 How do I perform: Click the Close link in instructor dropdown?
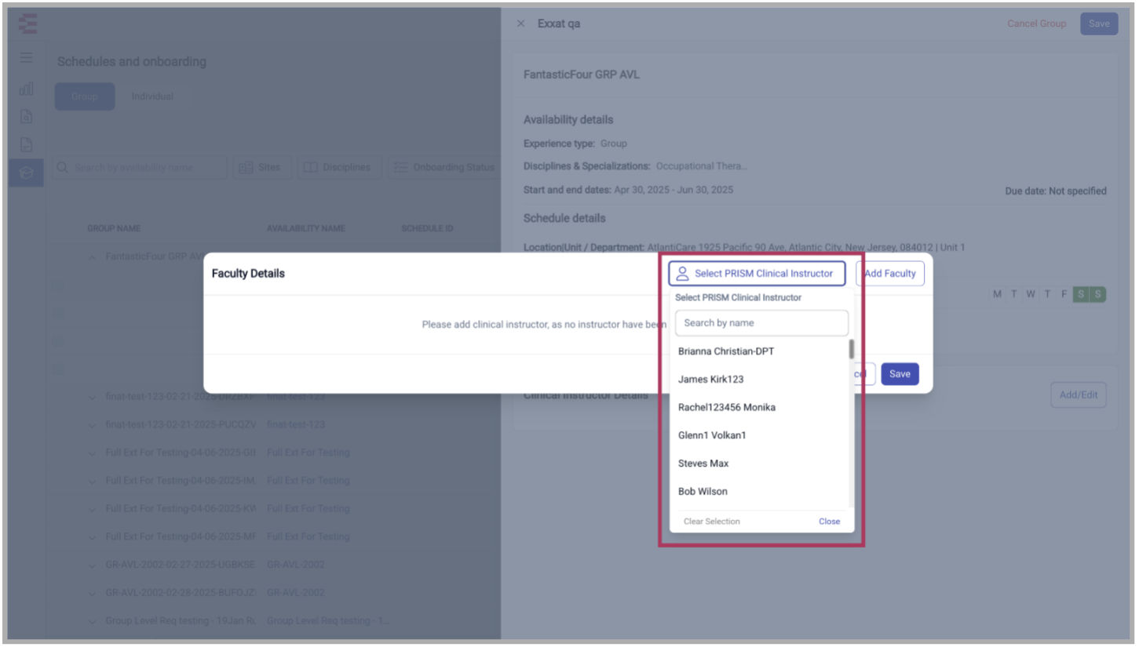[x=829, y=522]
